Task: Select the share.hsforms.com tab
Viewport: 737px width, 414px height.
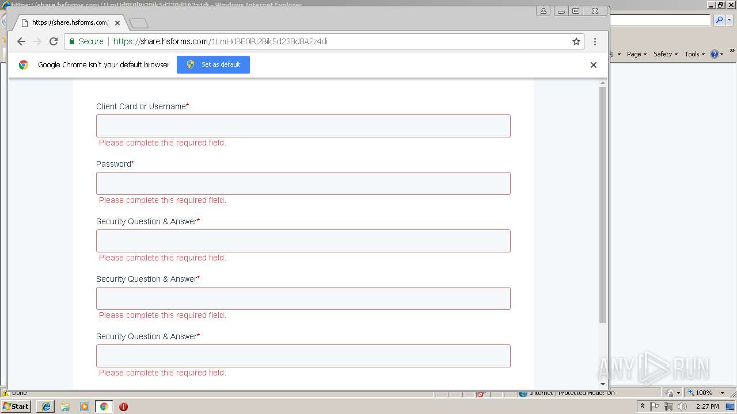Action: click(x=70, y=23)
